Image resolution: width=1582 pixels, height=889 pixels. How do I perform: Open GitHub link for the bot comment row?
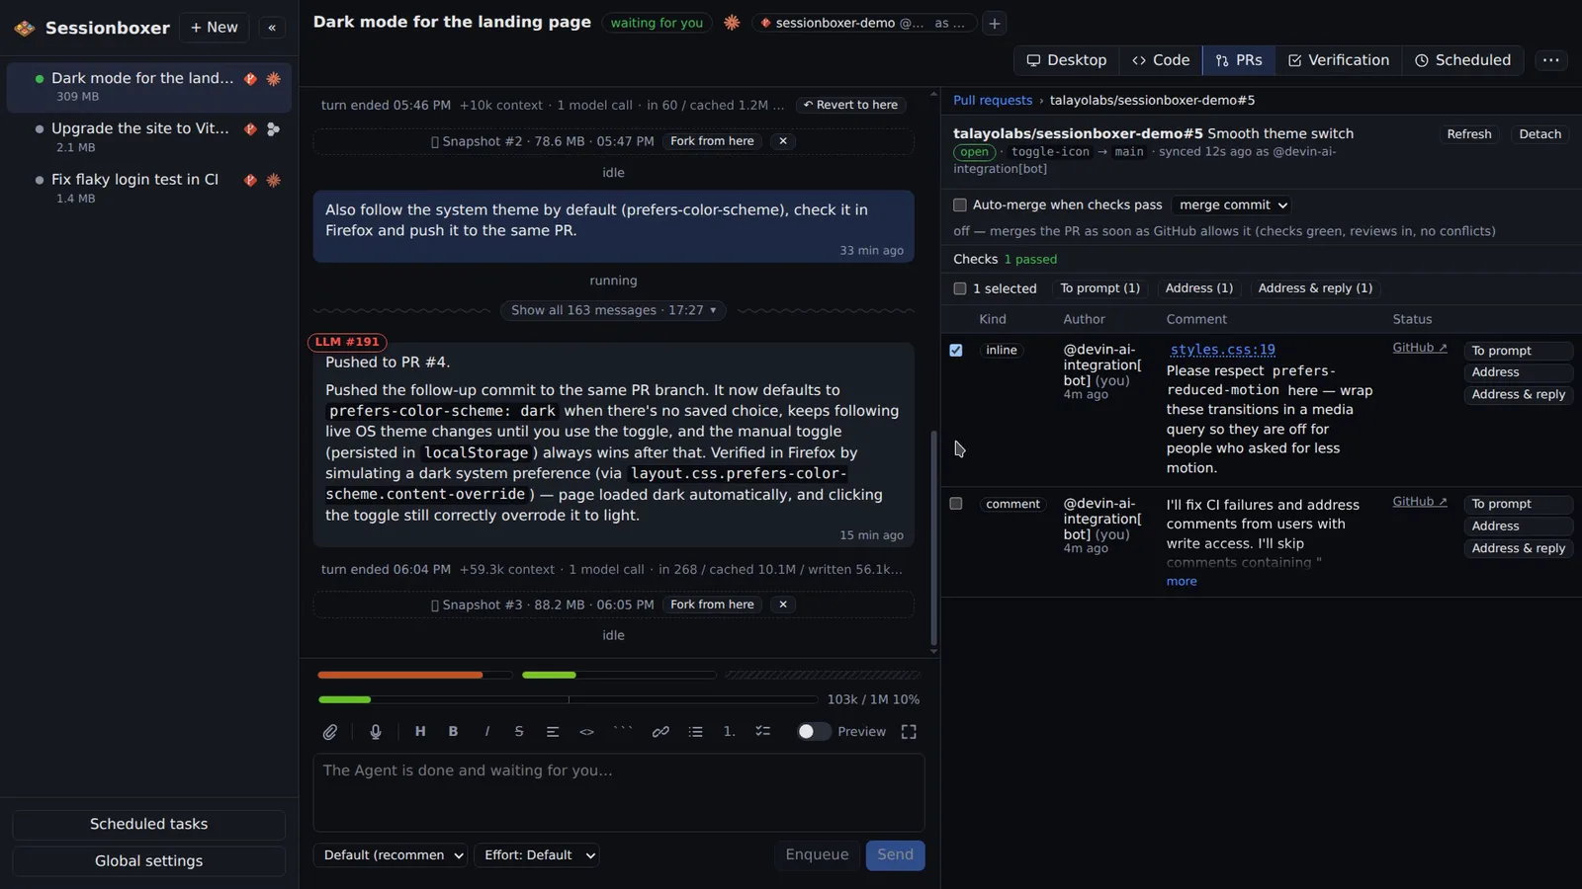coord(1420,502)
